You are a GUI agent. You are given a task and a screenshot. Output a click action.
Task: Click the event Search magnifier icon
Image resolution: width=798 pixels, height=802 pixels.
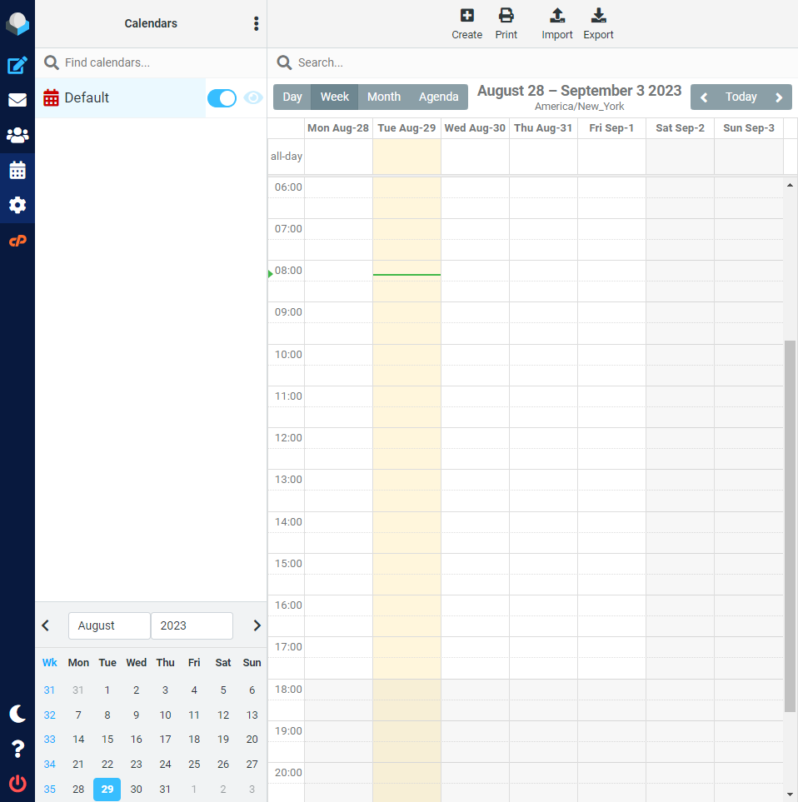[284, 62]
